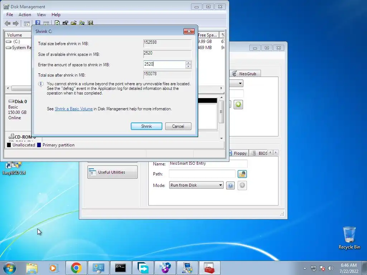Open the Shrink a Basic Volume help link
This screenshot has width=367, height=275.
coord(74,109)
